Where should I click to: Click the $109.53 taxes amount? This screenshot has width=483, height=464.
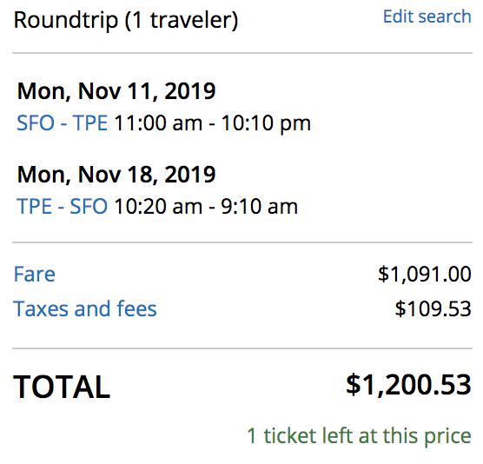pyautogui.click(x=433, y=308)
